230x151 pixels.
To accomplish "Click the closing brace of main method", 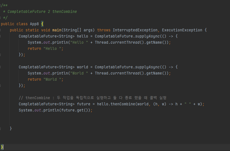I will click(x=11, y=129).
